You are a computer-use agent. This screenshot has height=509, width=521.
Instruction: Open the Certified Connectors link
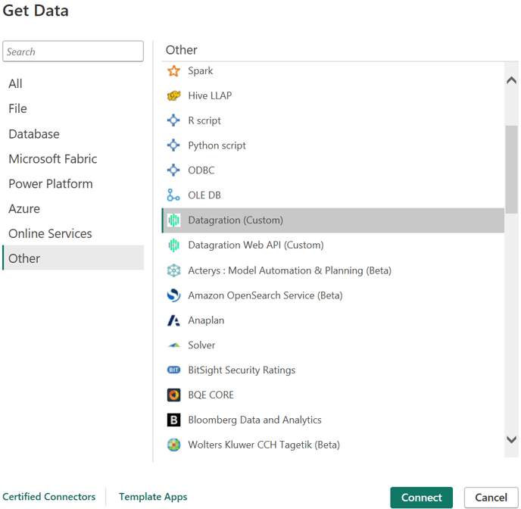[x=48, y=497]
